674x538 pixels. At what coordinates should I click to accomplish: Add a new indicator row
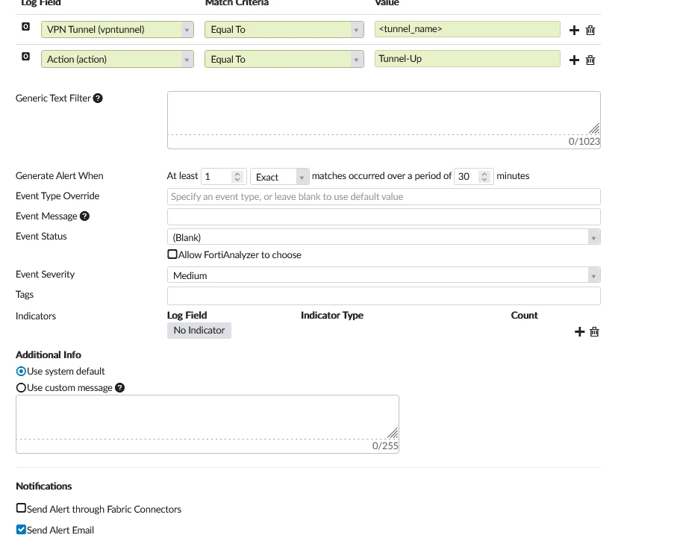pos(579,332)
